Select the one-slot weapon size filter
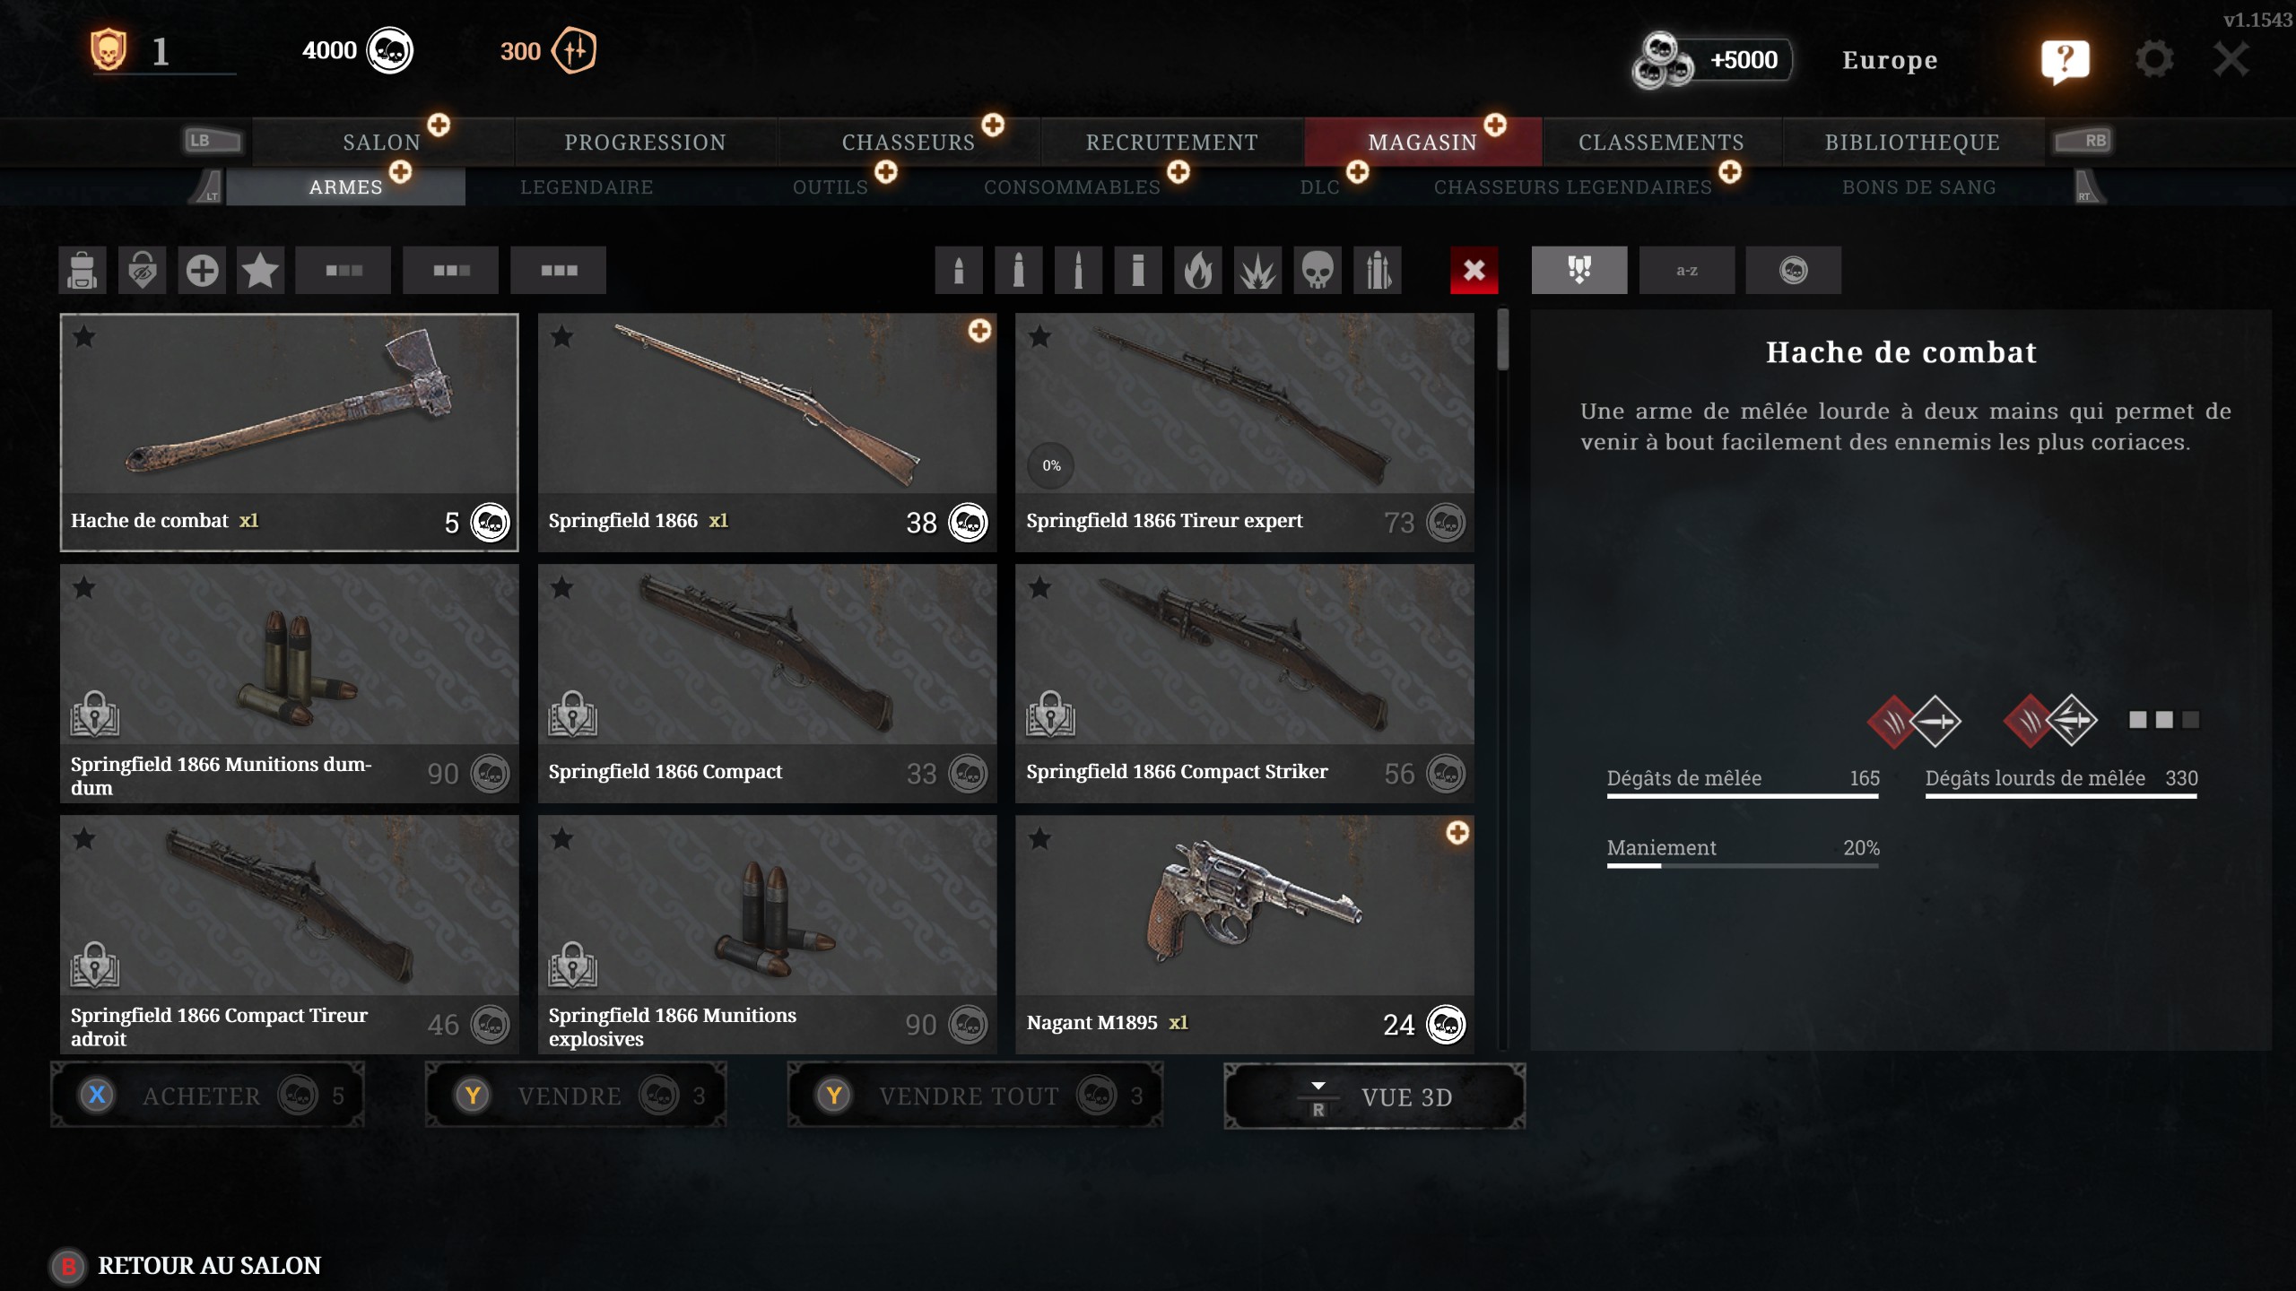 344,270
